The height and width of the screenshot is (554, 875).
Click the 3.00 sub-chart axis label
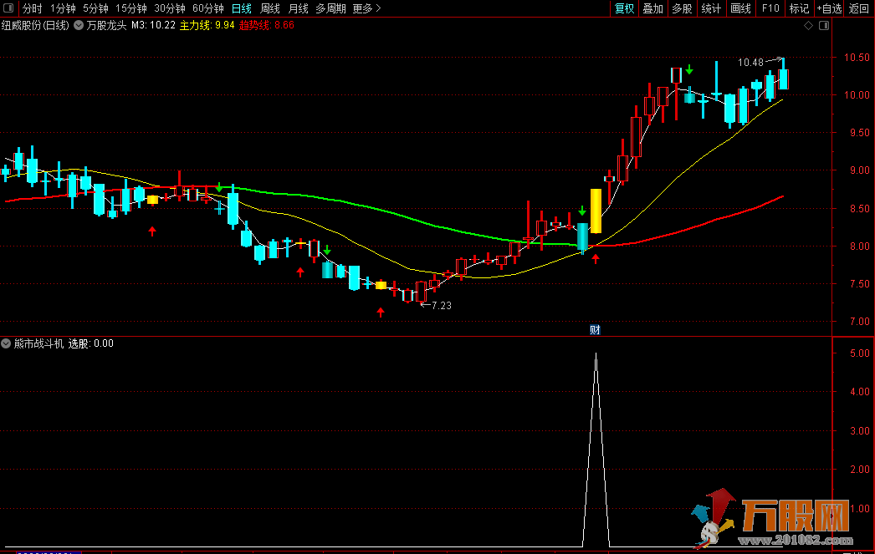[859, 431]
